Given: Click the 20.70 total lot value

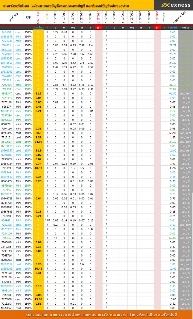Looking at the screenshot, I should click(x=173, y=54).
